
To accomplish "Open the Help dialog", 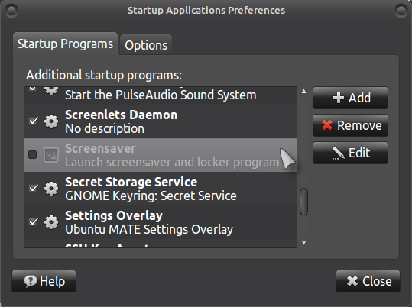I will (44, 281).
